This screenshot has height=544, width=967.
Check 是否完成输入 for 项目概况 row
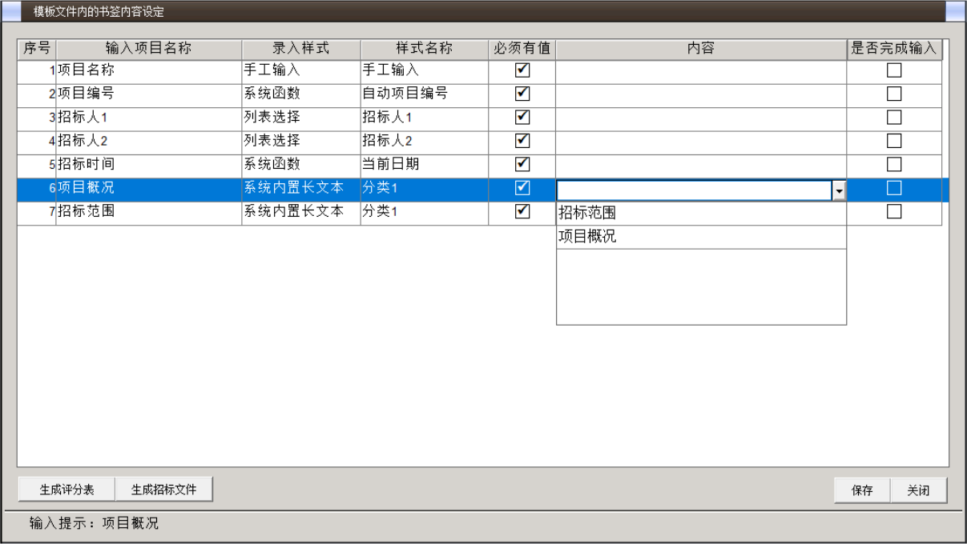point(893,188)
